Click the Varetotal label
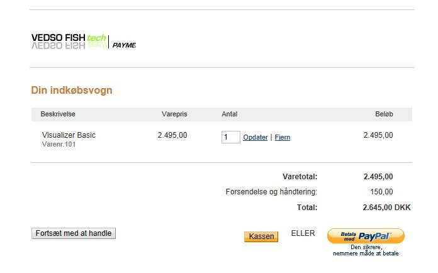This screenshot has width=438, height=273. 300,177
